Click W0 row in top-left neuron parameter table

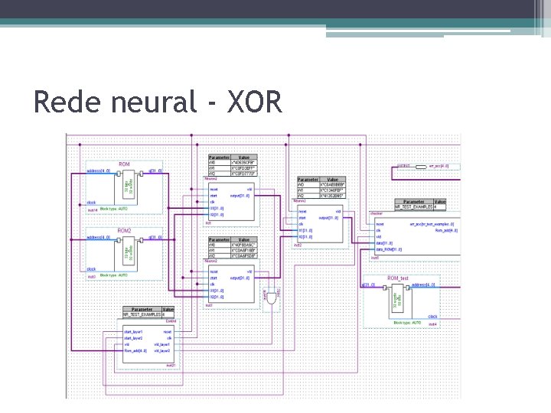pyautogui.click(x=233, y=163)
